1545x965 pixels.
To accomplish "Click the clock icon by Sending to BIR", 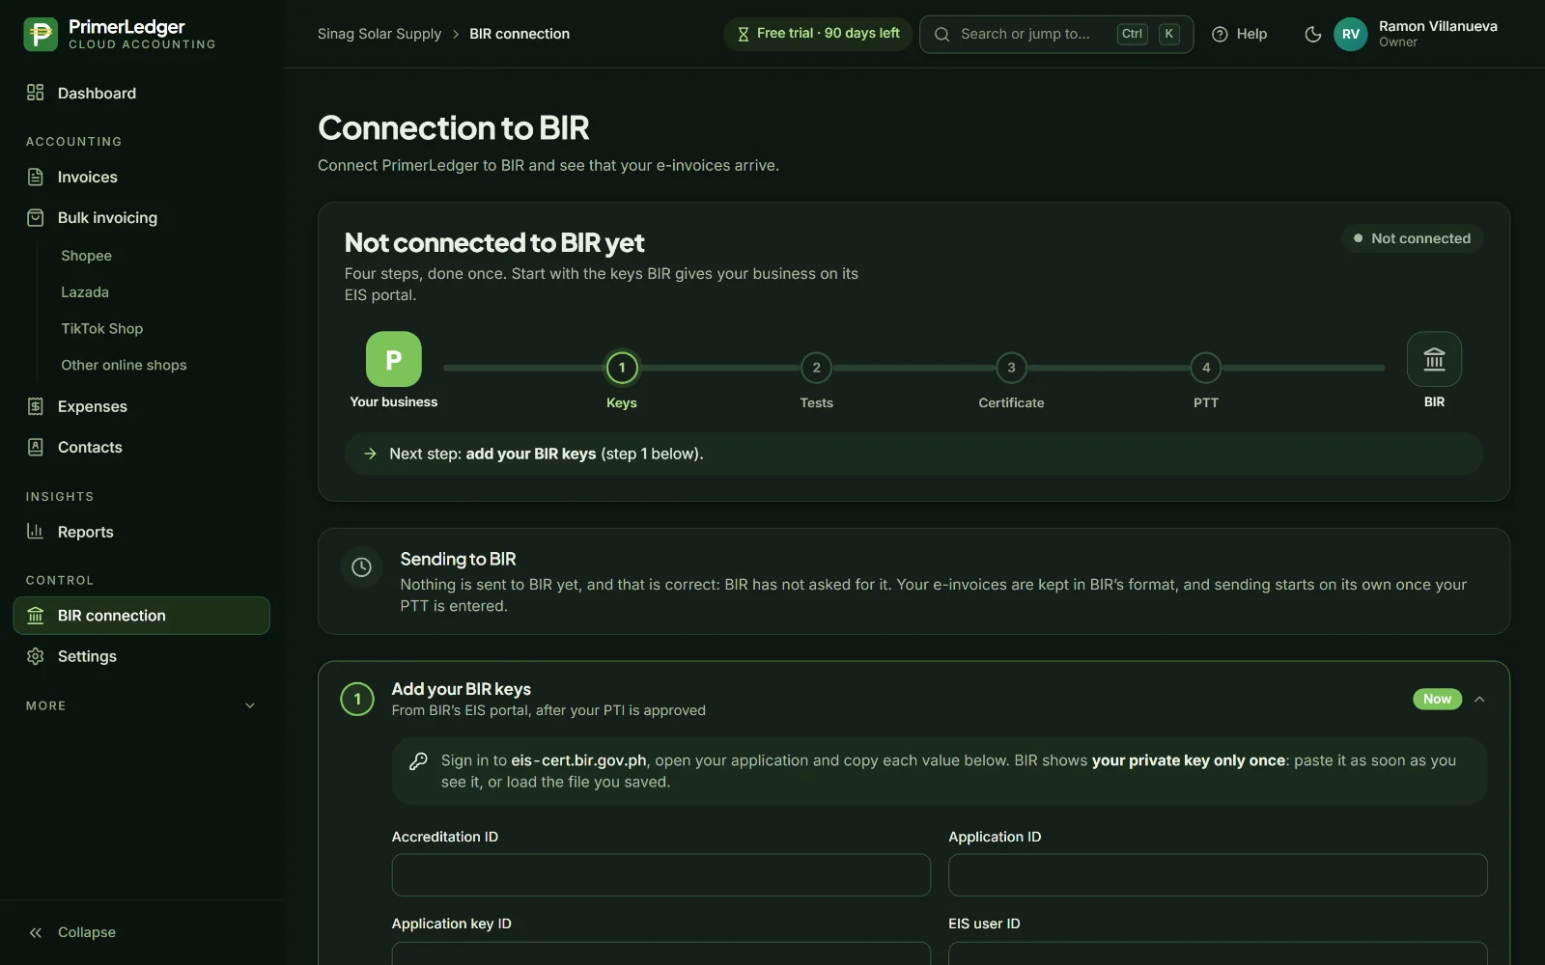I will pos(361,567).
